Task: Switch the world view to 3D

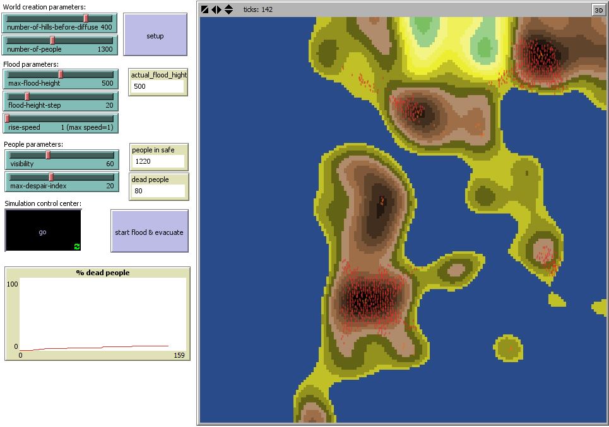Action: pyautogui.click(x=597, y=9)
